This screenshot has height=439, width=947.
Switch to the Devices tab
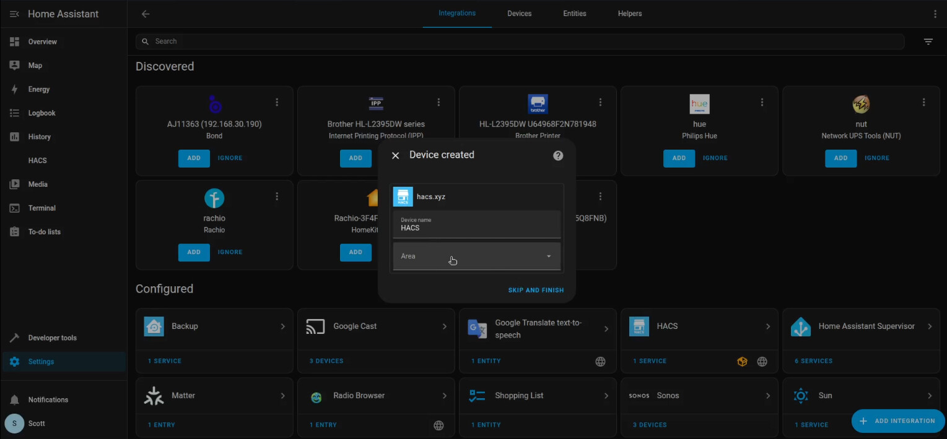click(x=519, y=14)
